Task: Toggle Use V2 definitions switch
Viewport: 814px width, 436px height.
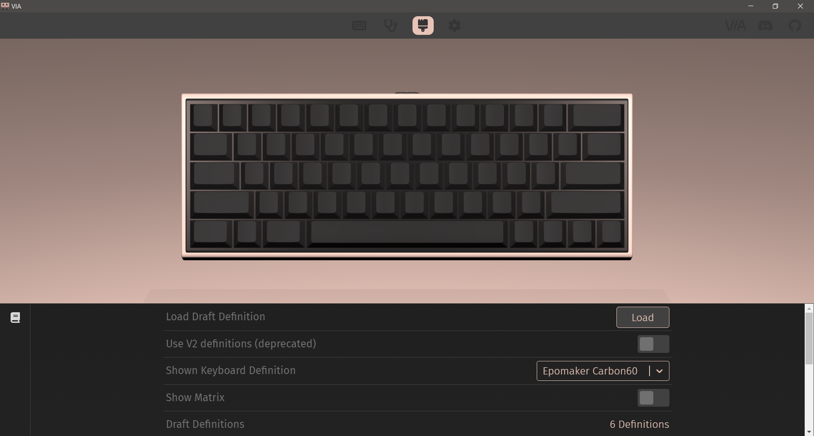Action: click(653, 344)
